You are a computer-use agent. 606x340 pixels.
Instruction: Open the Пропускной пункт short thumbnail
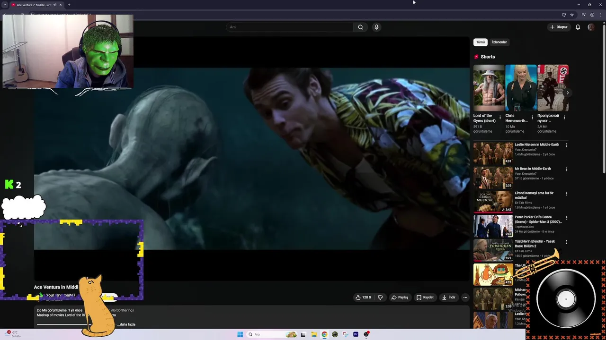click(x=553, y=88)
